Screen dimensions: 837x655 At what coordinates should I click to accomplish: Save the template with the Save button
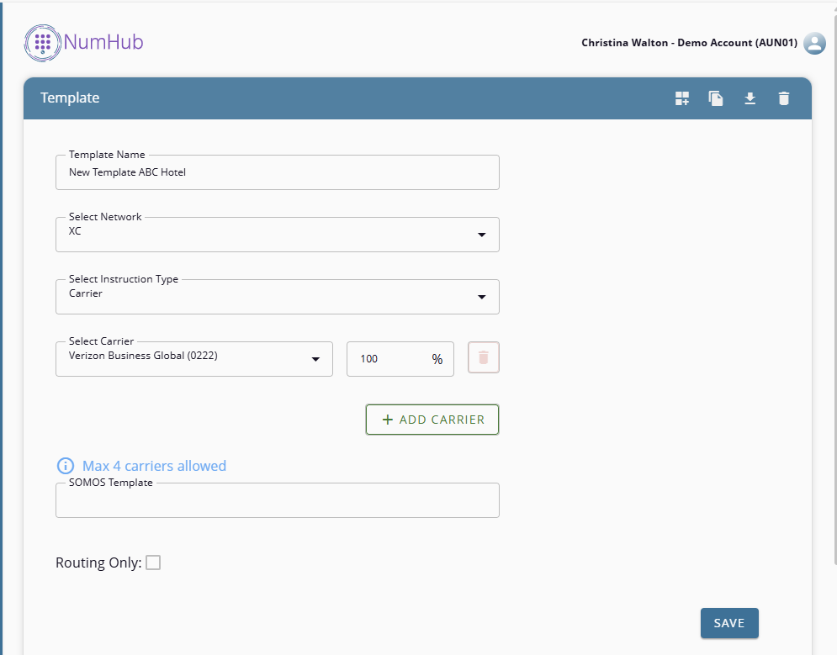[728, 623]
